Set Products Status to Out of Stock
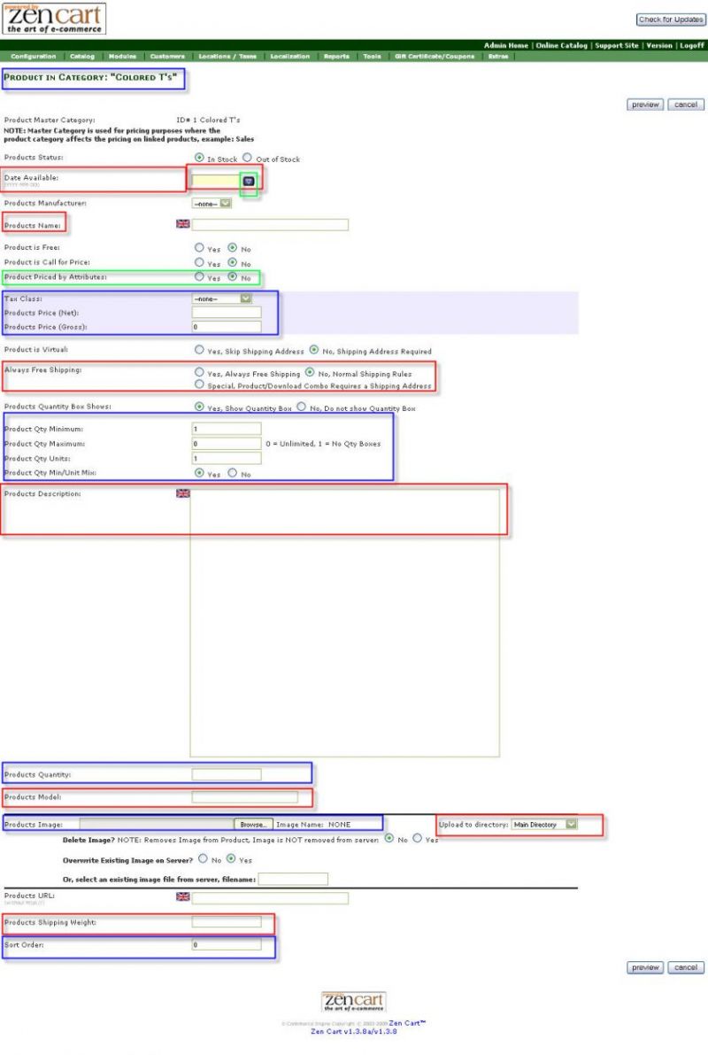 [248, 159]
